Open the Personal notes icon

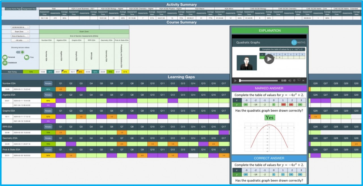click(x=5, y=57)
